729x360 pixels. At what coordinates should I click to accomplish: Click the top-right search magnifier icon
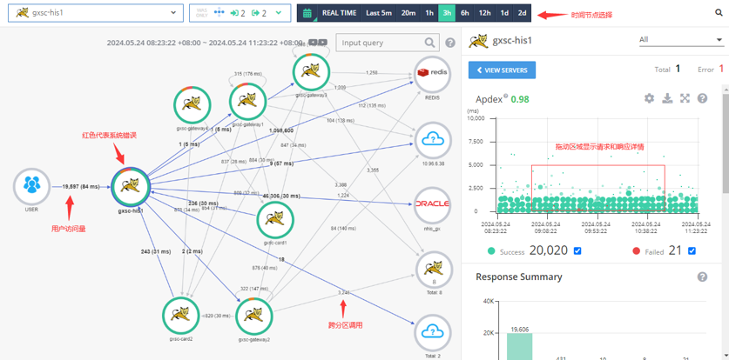pos(719,13)
